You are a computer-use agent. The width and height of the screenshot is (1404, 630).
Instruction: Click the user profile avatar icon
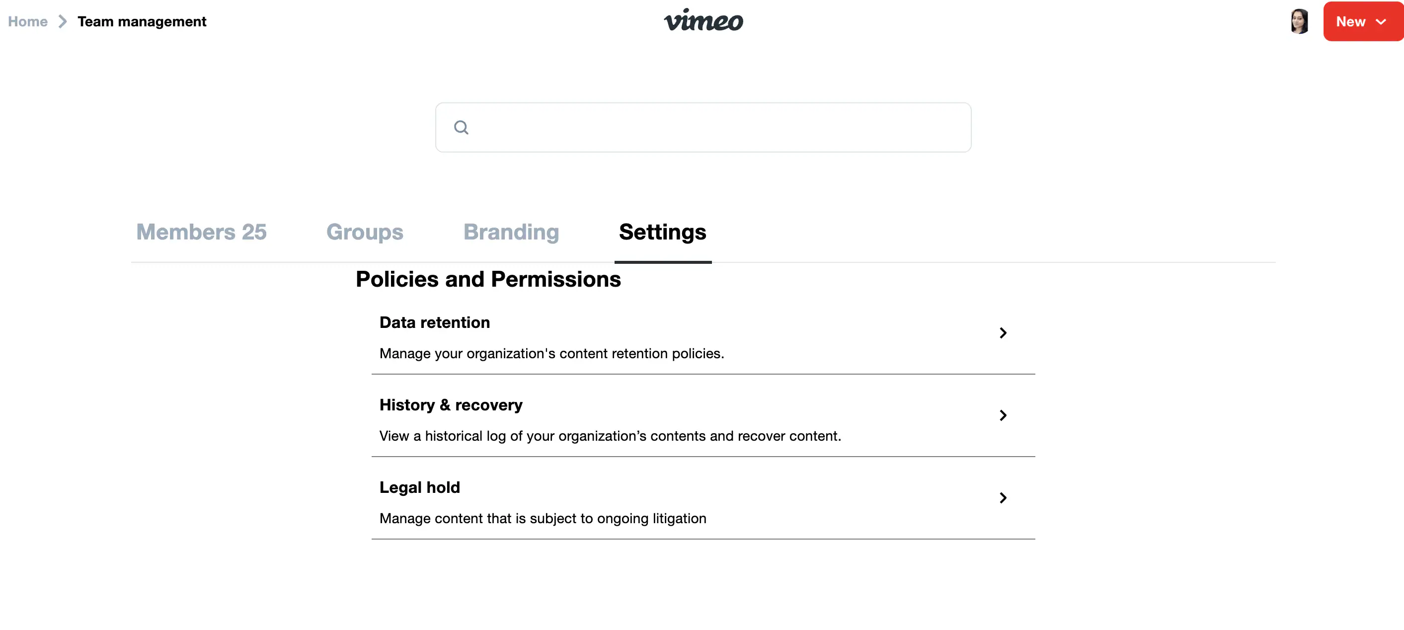tap(1300, 20)
